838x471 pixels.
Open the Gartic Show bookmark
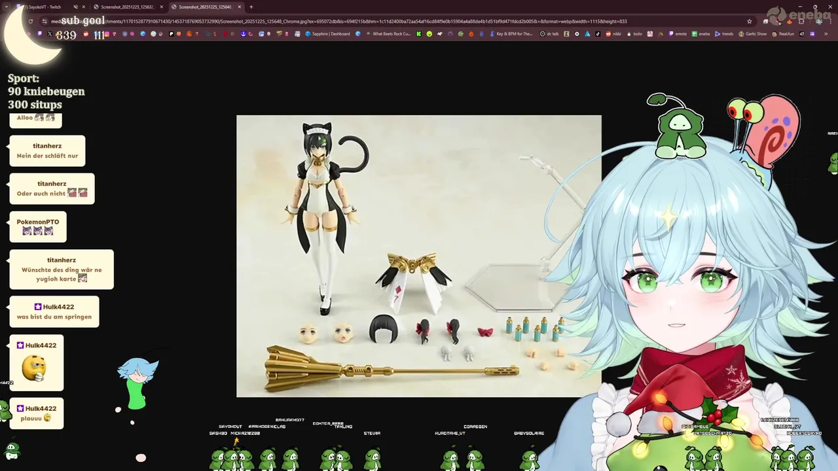pyautogui.click(x=753, y=33)
